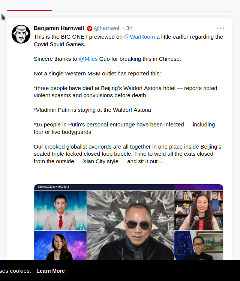Click the galaxy background woman video tile
The image size is (240, 281).
[x=60, y=245]
